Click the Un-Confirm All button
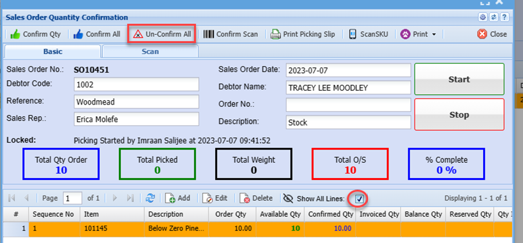This screenshot has height=243, width=523. pos(162,34)
